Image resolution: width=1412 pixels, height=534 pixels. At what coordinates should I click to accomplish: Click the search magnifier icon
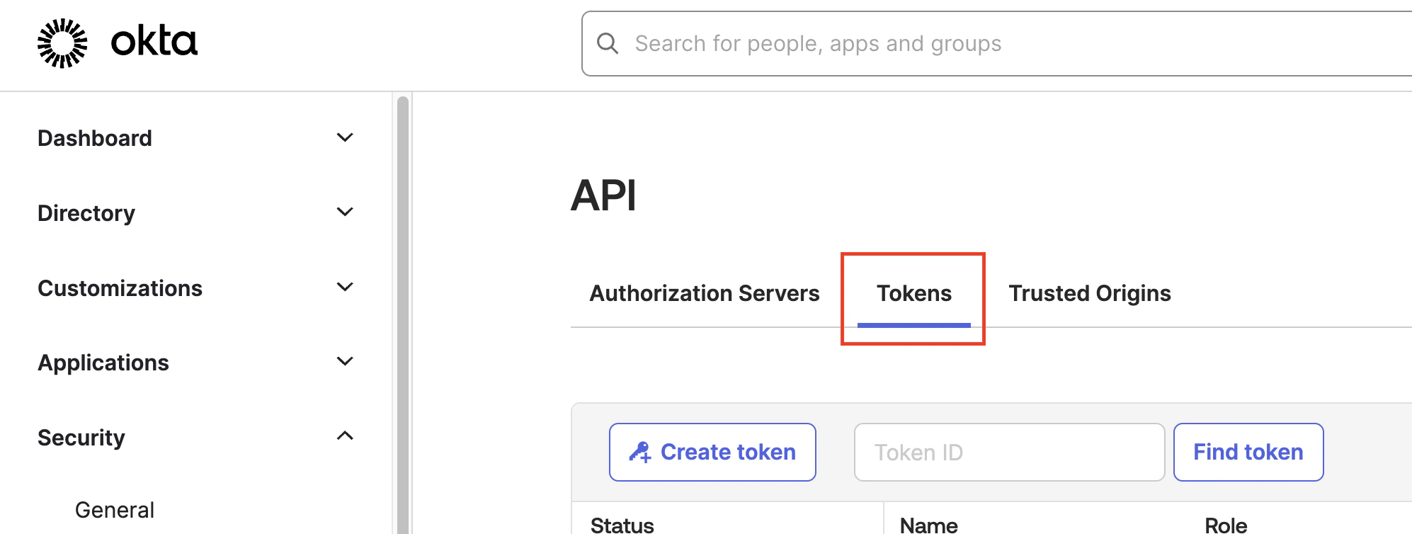click(x=608, y=43)
